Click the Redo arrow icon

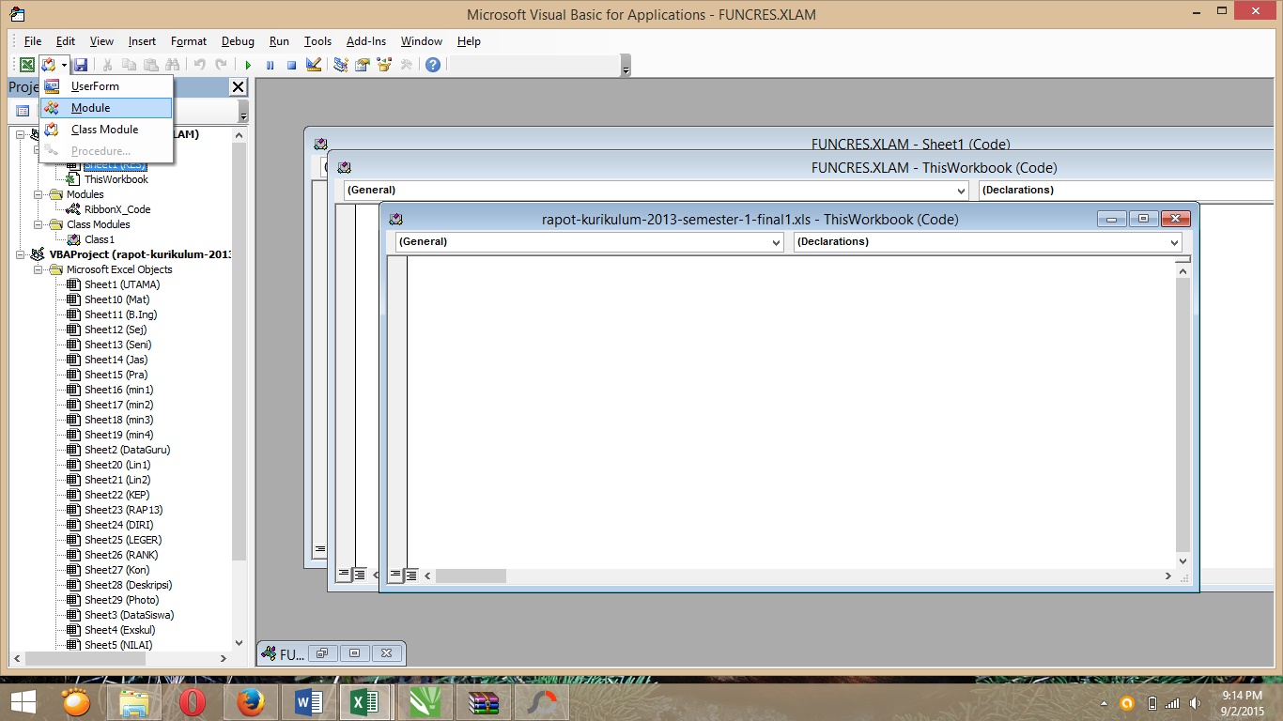click(x=221, y=65)
